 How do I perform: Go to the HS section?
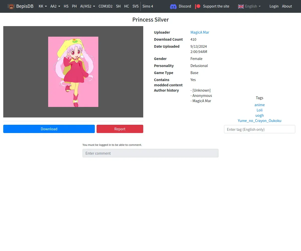tap(66, 6)
